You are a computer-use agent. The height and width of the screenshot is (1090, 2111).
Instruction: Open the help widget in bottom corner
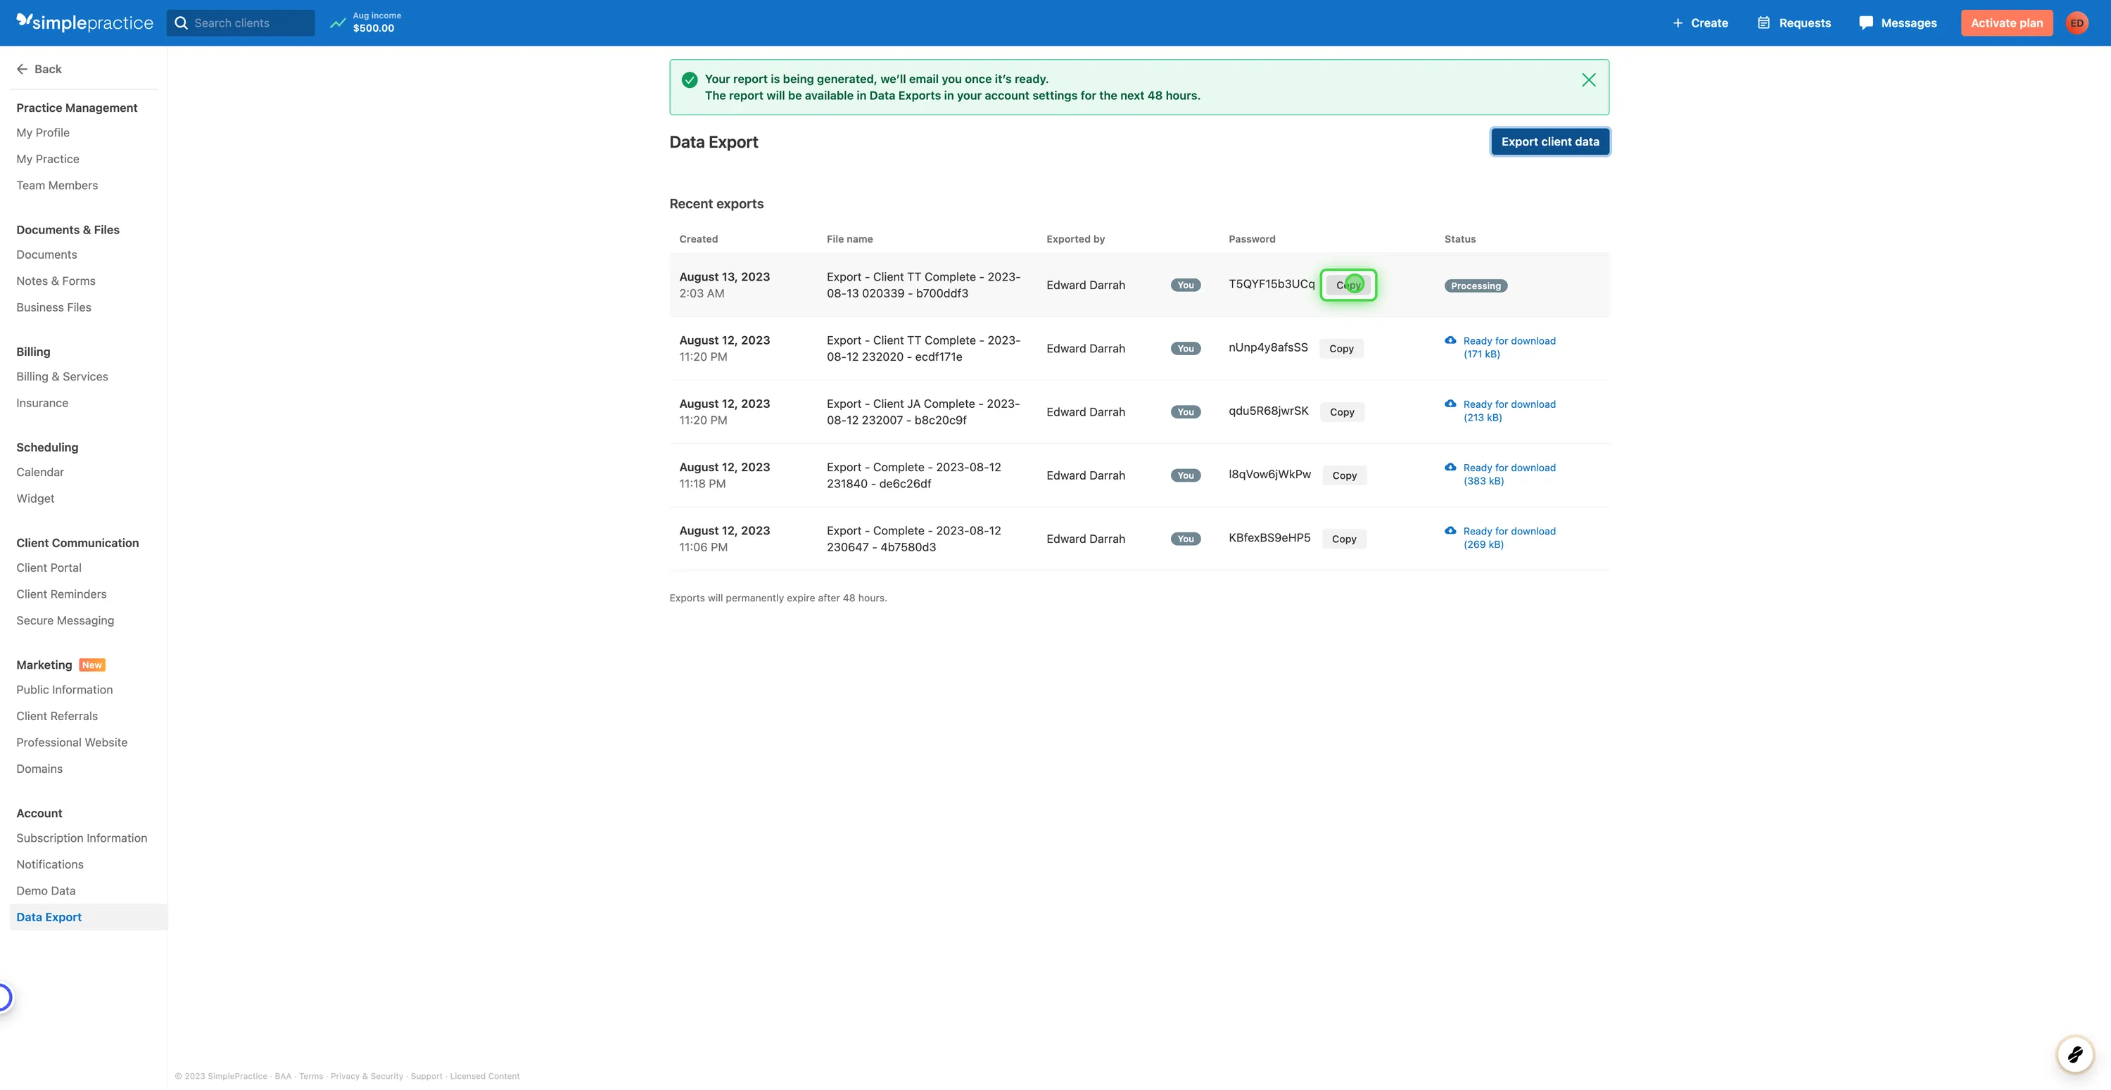pos(2075,1054)
